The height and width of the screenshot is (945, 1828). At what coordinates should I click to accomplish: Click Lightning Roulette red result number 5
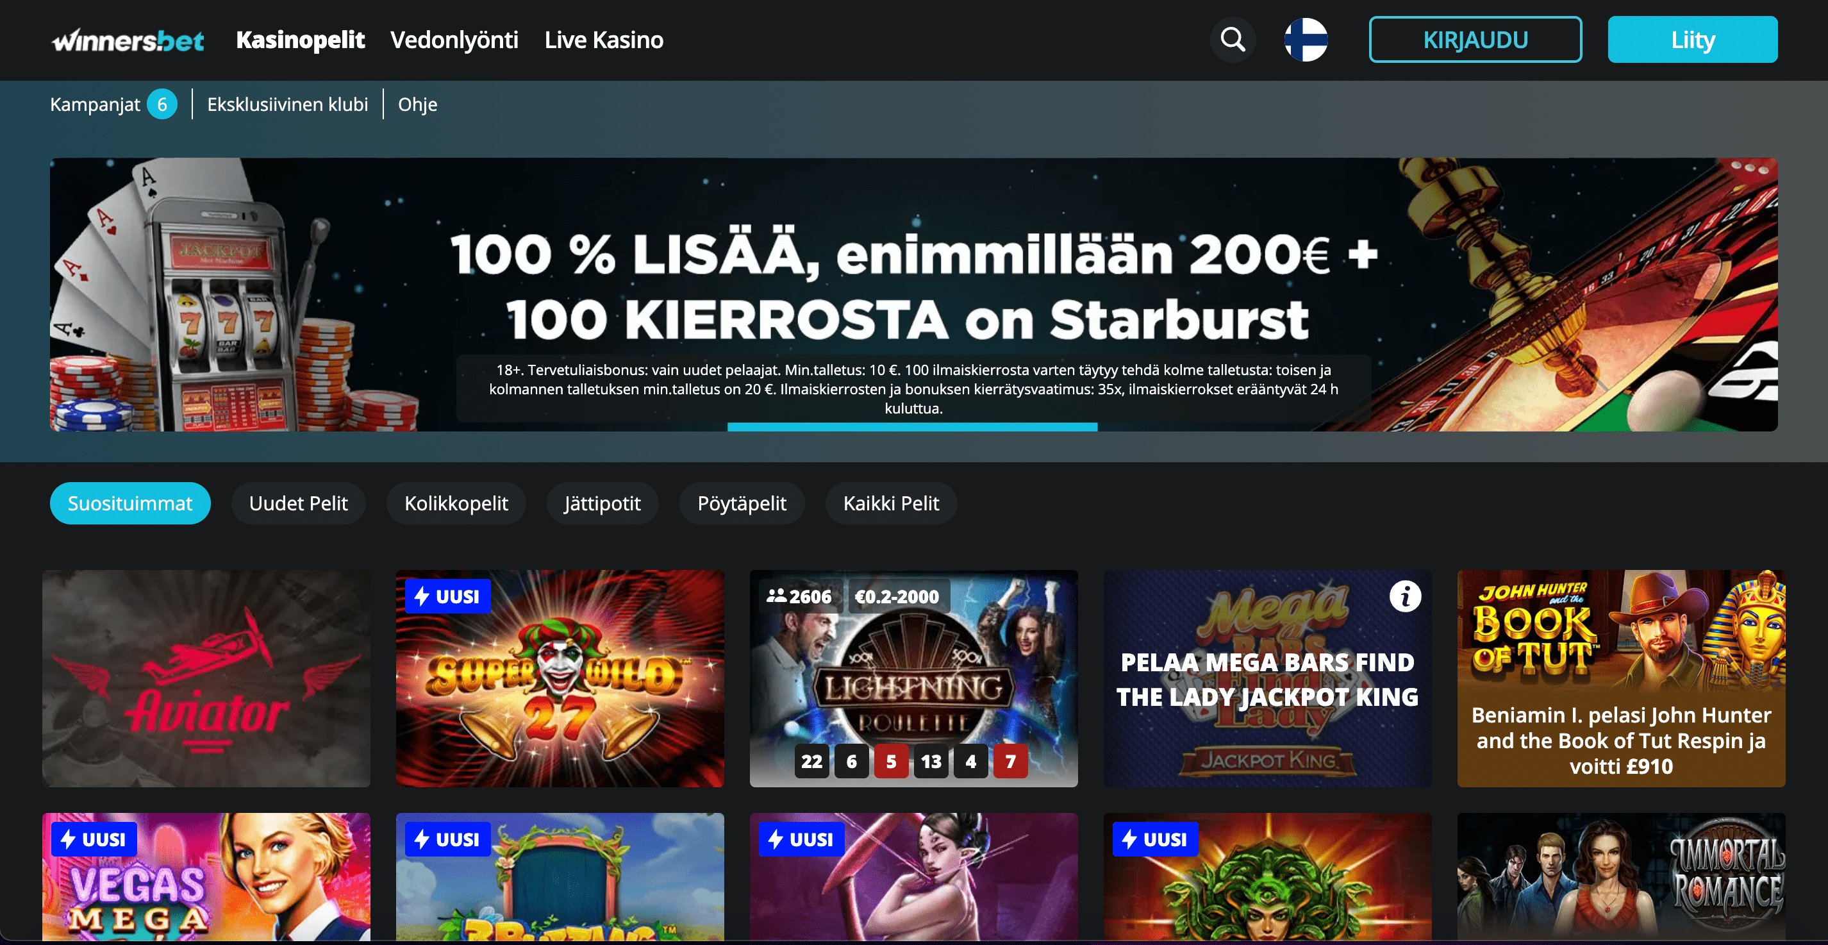[x=892, y=761]
